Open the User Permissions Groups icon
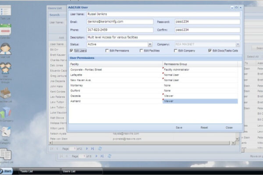263x175 pixels. click(6, 70)
